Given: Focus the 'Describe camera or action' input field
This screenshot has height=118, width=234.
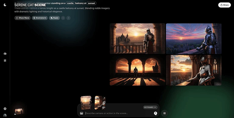Looking at the screenshot, I should pos(119,113).
